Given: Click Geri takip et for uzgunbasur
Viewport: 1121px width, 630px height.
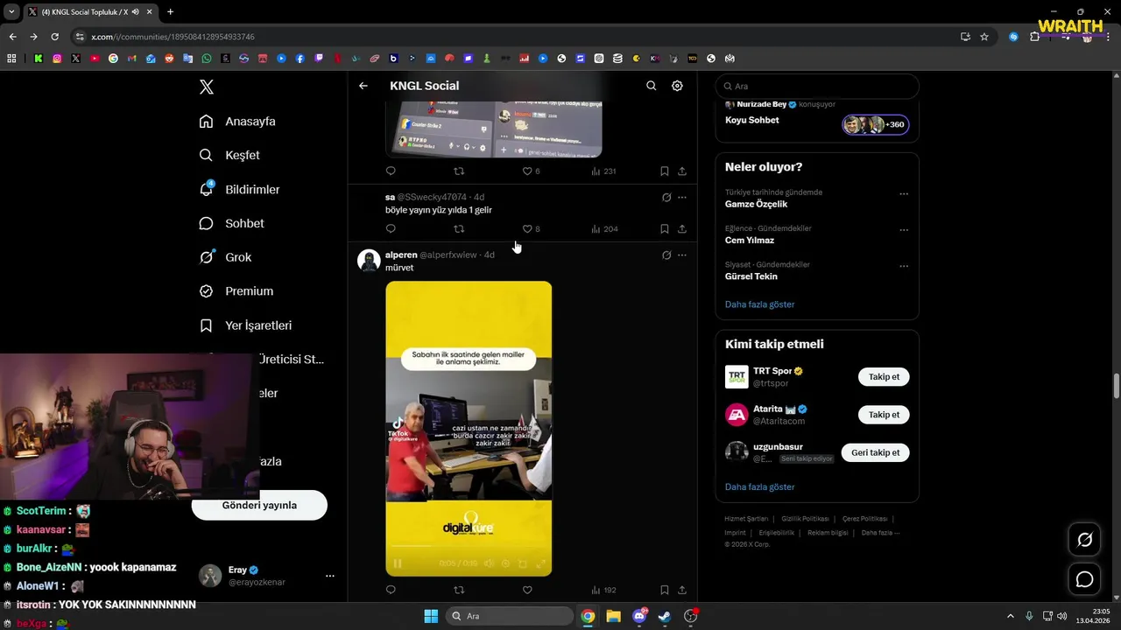Looking at the screenshot, I should 875,452.
